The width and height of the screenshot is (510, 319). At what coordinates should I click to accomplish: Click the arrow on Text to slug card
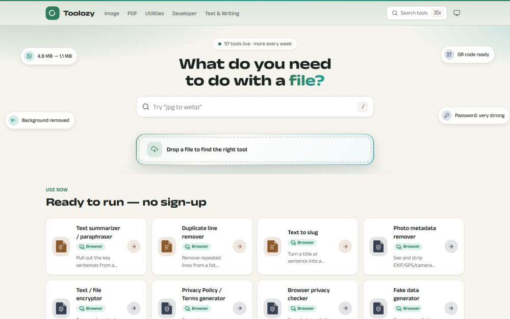pyautogui.click(x=345, y=247)
